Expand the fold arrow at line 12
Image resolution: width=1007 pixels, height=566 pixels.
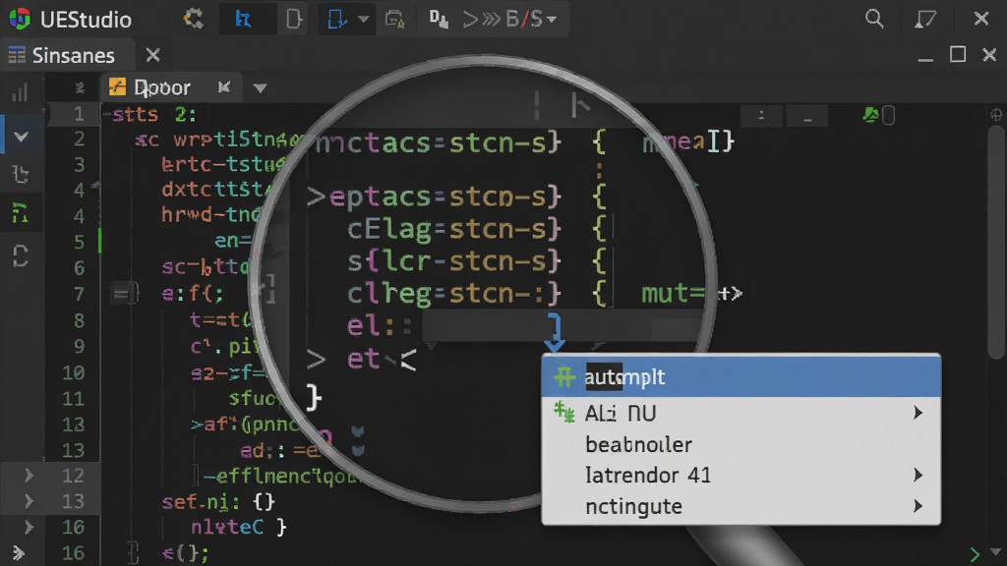(x=29, y=476)
